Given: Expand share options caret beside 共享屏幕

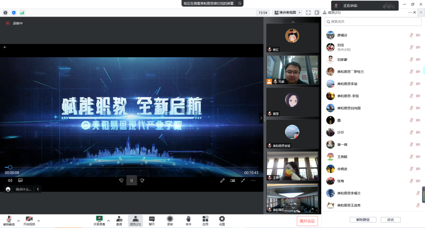Looking at the screenshot, I should [109, 221].
